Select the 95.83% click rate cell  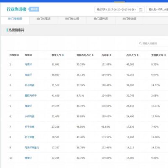tap(106, 127)
